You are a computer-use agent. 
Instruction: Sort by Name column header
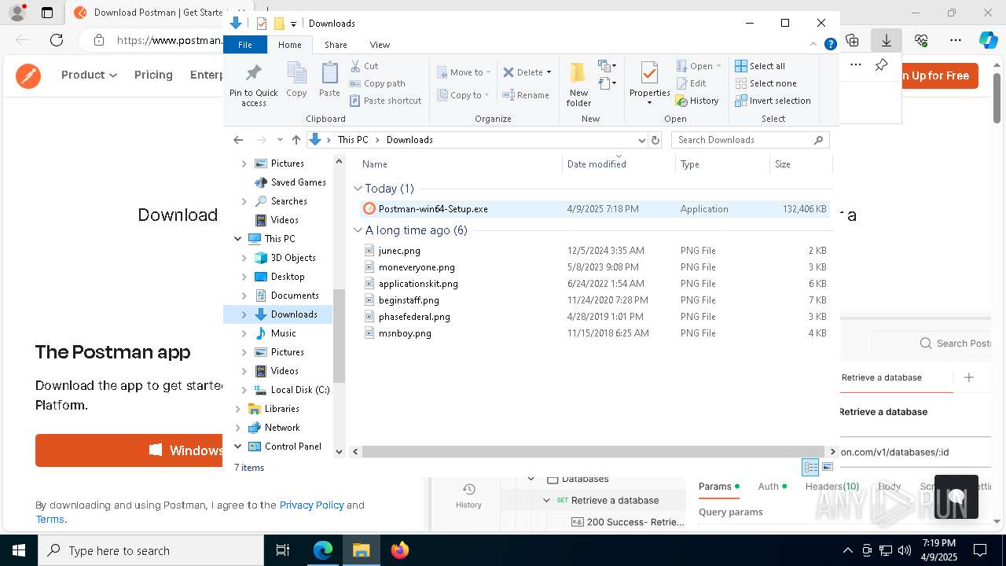(461, 164)
